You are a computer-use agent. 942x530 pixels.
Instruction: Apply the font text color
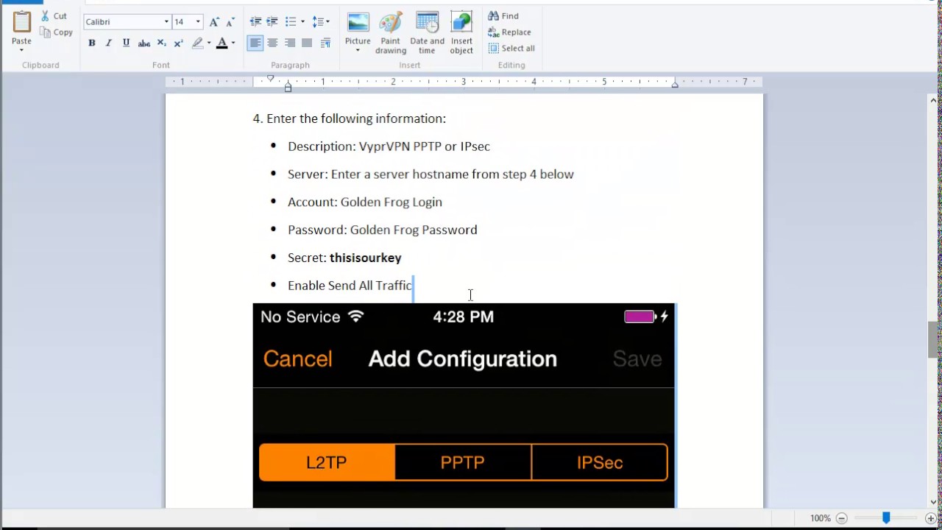(x=222, y=43)
